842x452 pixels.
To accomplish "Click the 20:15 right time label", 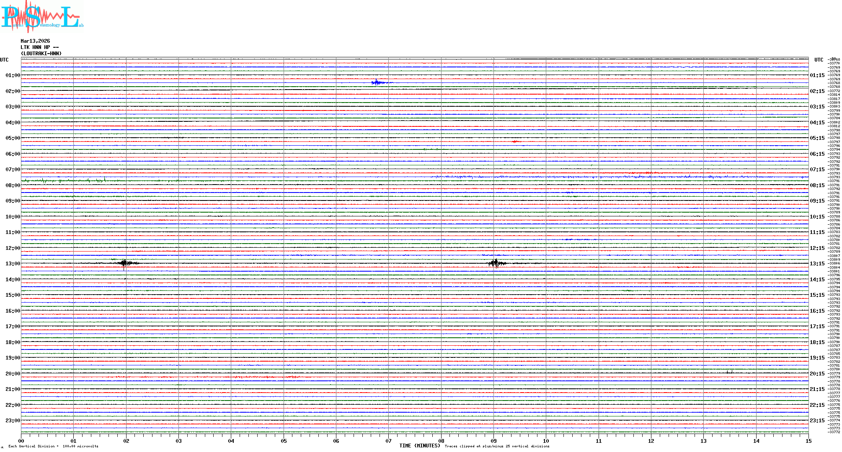I will [817, 374].
